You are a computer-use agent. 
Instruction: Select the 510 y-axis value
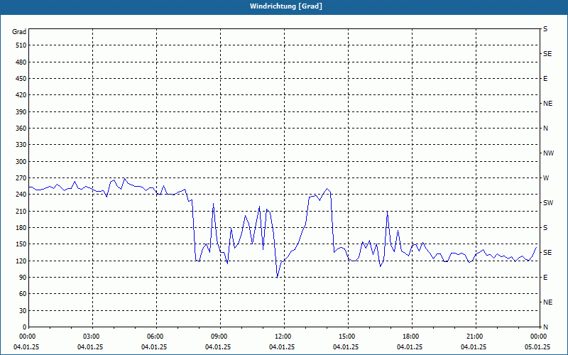pyautogui.click(x=21, y=45)
